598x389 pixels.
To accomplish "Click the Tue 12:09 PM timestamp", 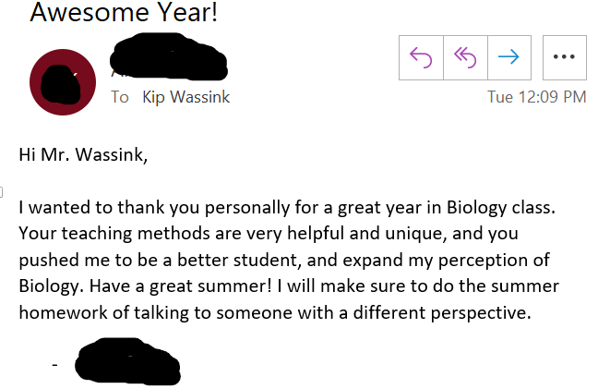I will 536,97.
